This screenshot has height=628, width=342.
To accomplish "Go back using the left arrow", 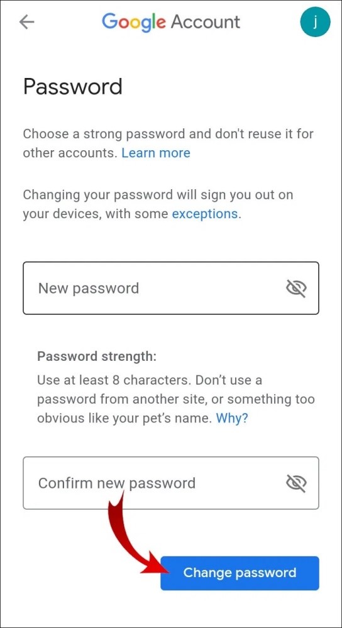I will coord(27,22).
